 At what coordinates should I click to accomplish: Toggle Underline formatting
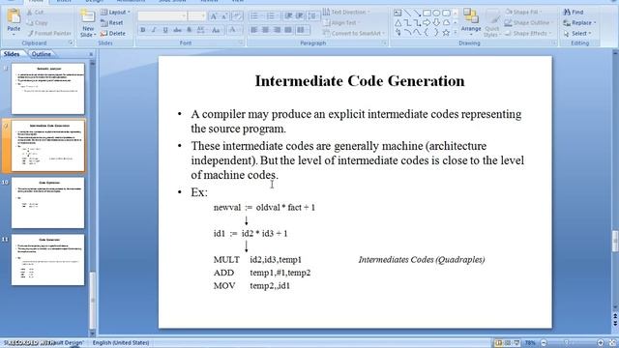point(165,30)
